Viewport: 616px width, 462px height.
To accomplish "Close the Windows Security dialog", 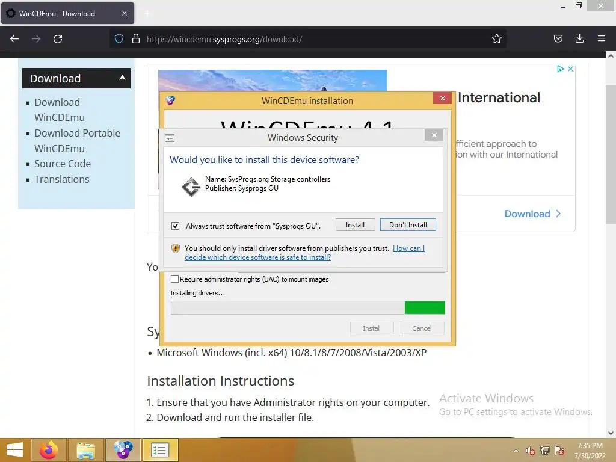I will point(434,135).
